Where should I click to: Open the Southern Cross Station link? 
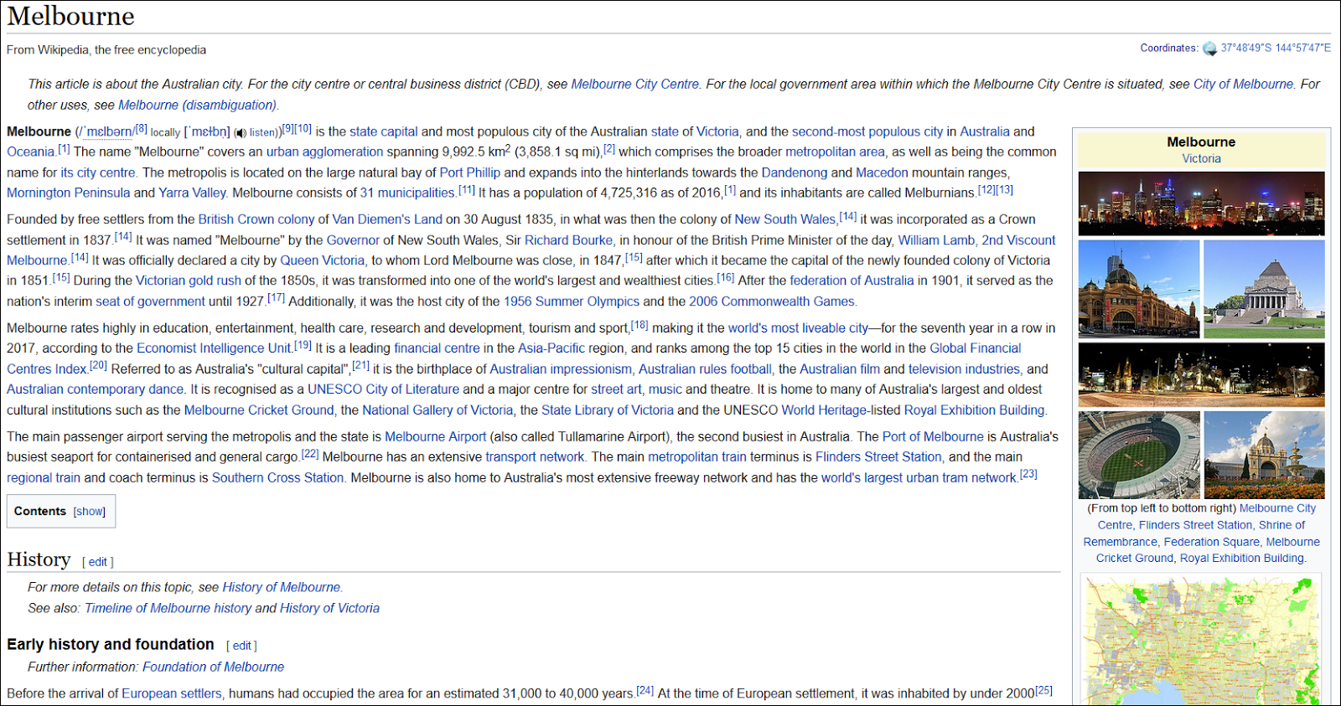pyautogui.click(x=277, y=478)
